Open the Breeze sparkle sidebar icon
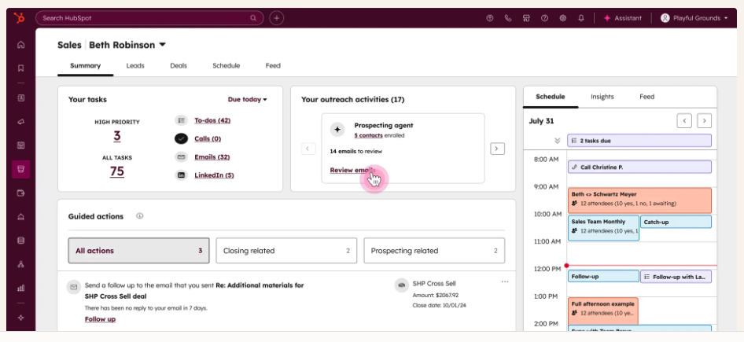744x342 pixels. [21, 318]
